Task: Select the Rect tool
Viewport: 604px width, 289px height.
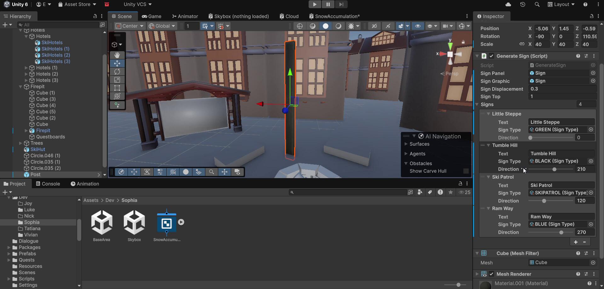Action: click(x=117, y=88)
